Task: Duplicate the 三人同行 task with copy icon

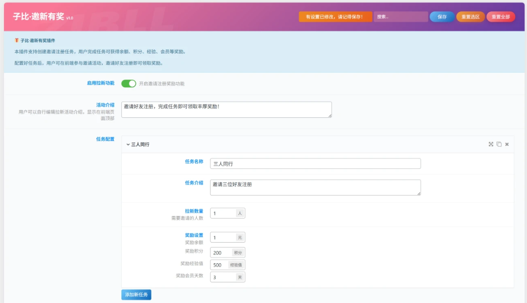Action: pos(499,144)
